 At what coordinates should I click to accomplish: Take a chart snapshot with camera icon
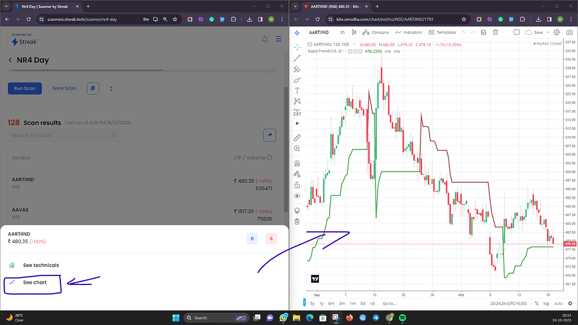coord(570,32)
